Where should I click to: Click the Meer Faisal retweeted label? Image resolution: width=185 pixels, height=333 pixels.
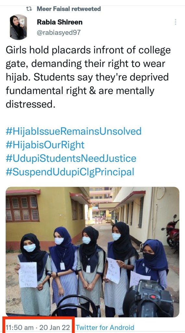(69, 9)
